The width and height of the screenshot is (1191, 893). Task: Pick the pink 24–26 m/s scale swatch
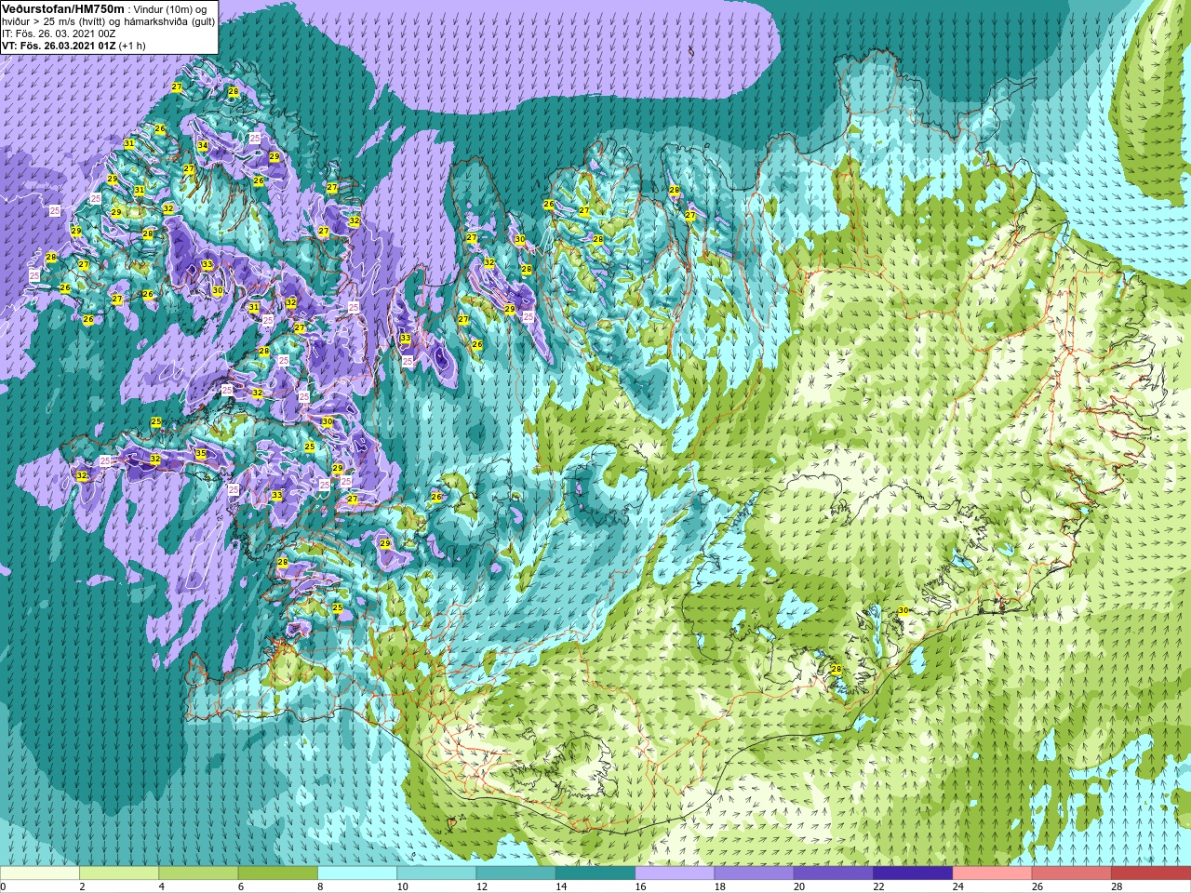(992, 873)
